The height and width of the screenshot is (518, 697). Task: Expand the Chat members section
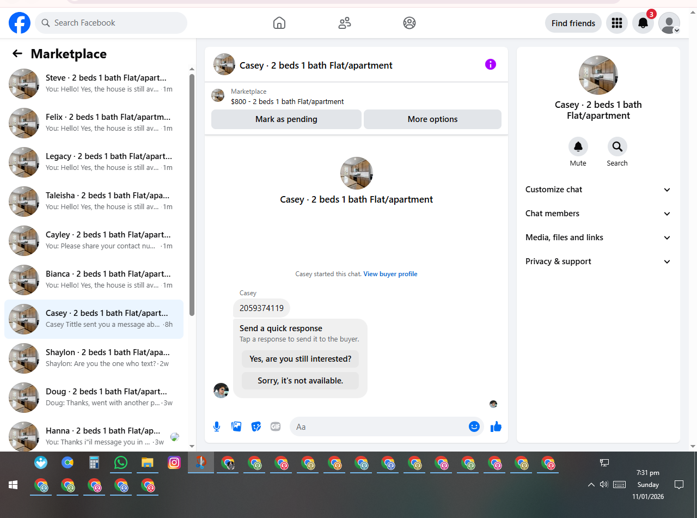598,214
